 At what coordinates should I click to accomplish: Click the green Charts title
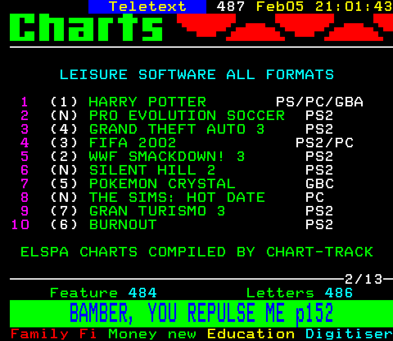click(x=86, y=27)
